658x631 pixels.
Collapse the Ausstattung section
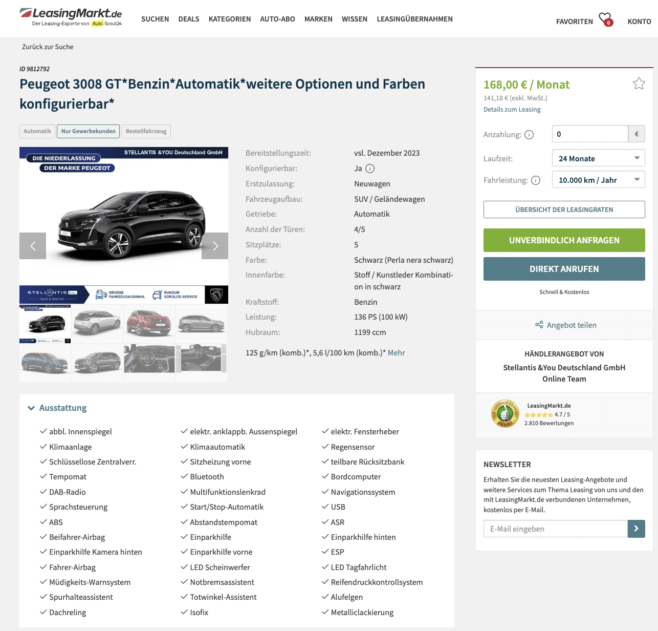pyautogui.click(x=57, y=408)
